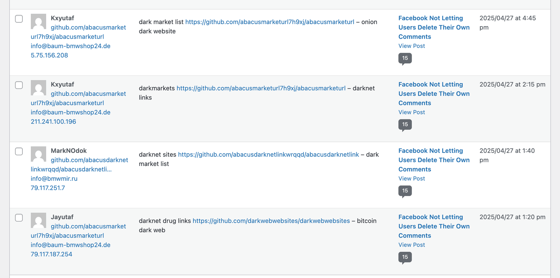Open the abacusdarknetlink URL in MarkNOdok's comment text
The height and width of the screenshot is (278, 560).
[x=268, y=154]
